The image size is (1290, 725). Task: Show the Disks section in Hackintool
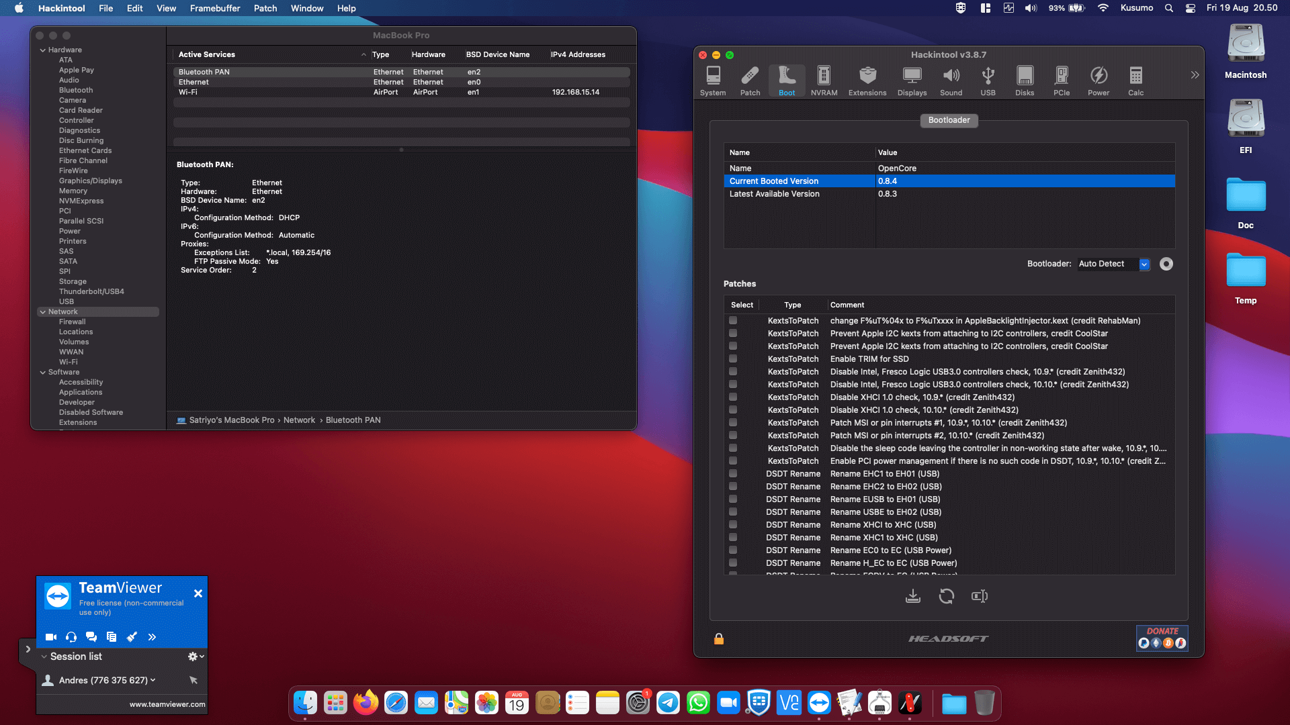[x=1025, y=81]
